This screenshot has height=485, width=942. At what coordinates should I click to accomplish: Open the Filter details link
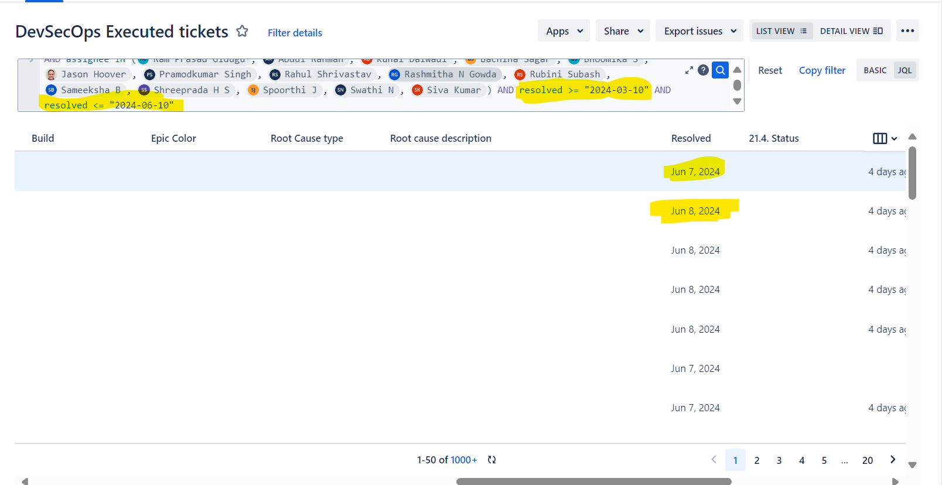coord(295,33)
